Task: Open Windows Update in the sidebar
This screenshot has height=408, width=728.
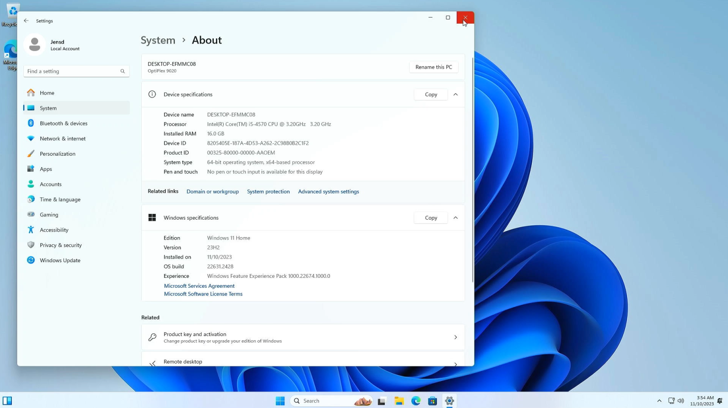Action: pos(60,260)
